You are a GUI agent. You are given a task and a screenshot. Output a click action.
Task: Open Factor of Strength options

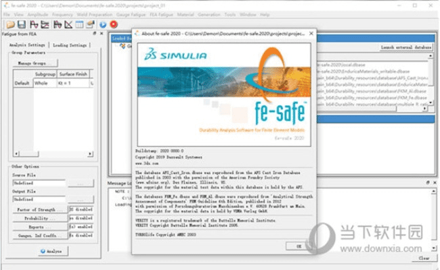pos(38,210)
